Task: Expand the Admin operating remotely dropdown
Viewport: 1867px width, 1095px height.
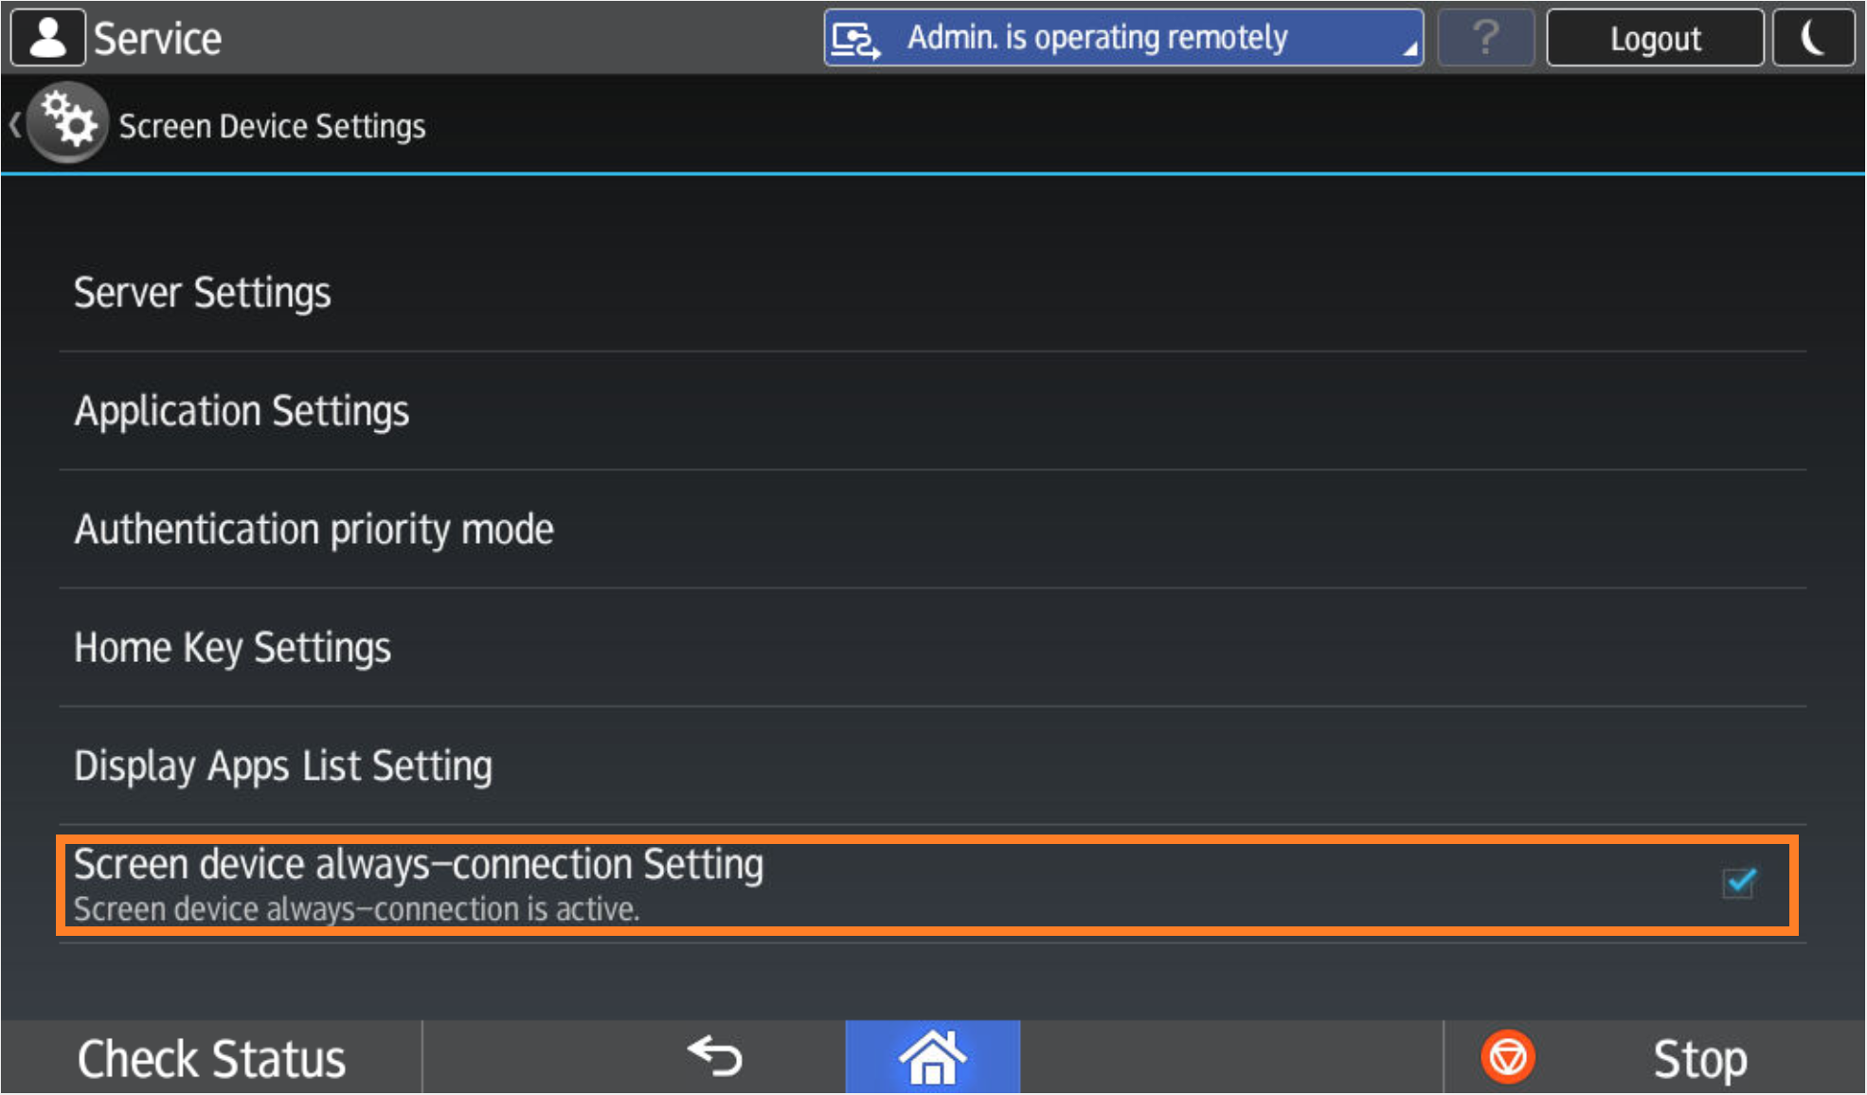Action: click(1409, 47)
